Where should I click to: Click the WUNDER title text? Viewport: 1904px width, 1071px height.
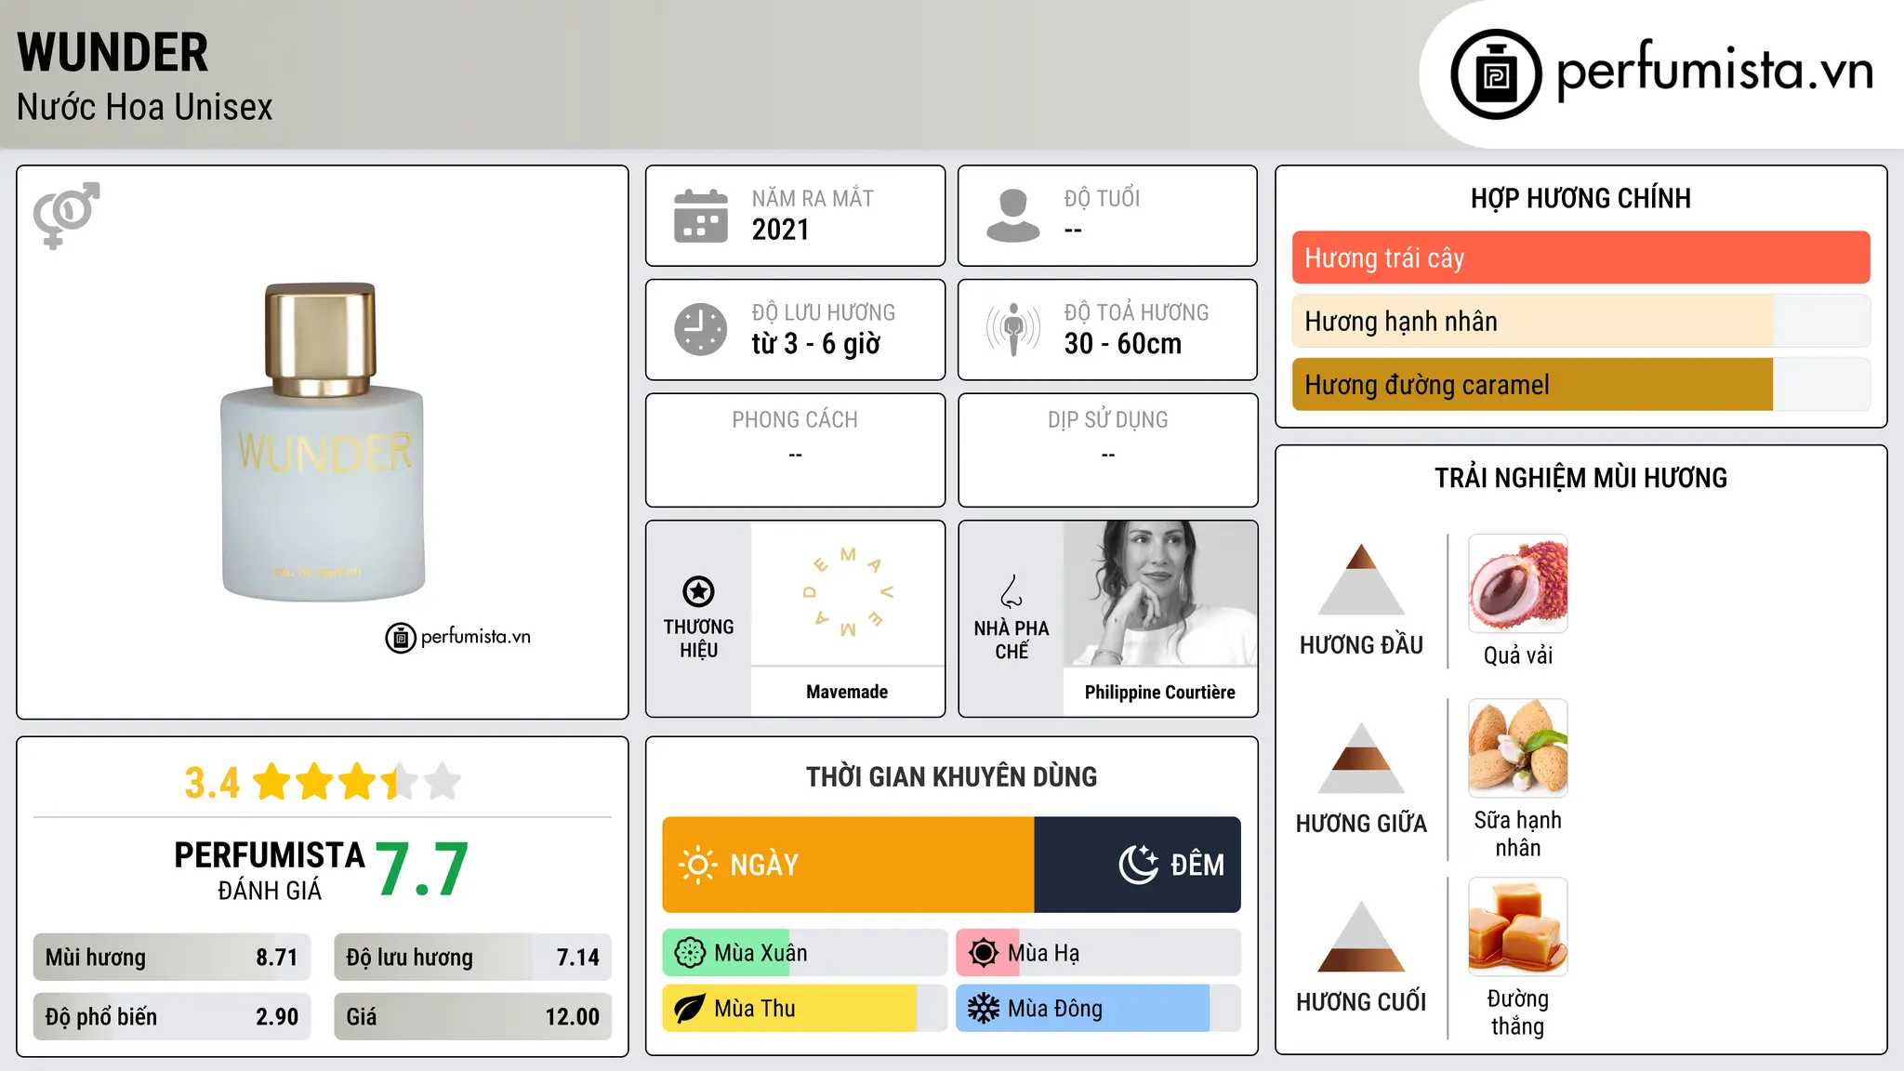(112, 52)
